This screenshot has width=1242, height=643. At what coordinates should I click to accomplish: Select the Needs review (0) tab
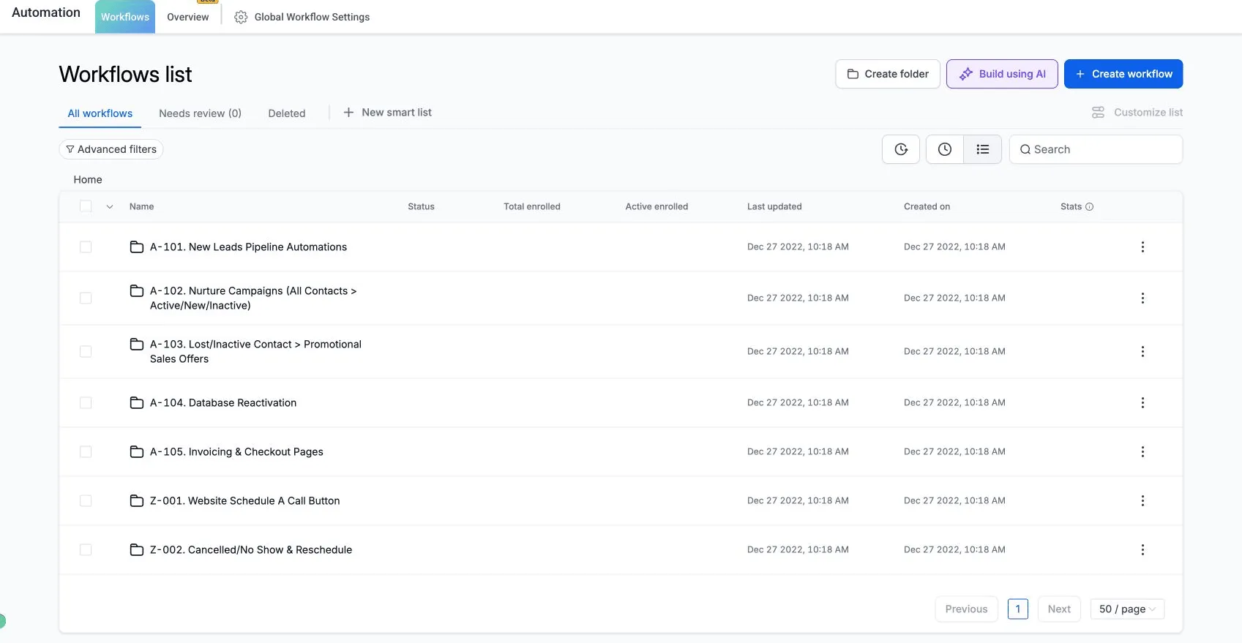point(200,113)
